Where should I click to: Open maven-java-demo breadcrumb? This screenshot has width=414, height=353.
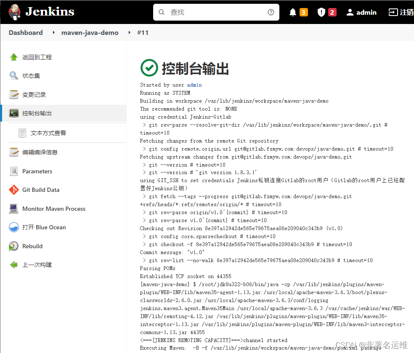pyautogui.click(x=90, y=33)
